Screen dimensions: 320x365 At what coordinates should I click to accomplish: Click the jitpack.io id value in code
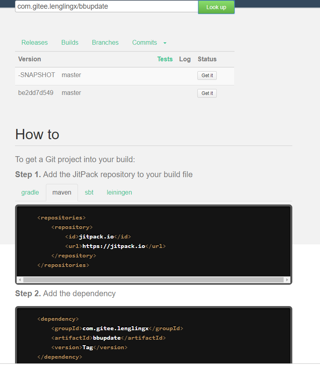pos(96,237)
